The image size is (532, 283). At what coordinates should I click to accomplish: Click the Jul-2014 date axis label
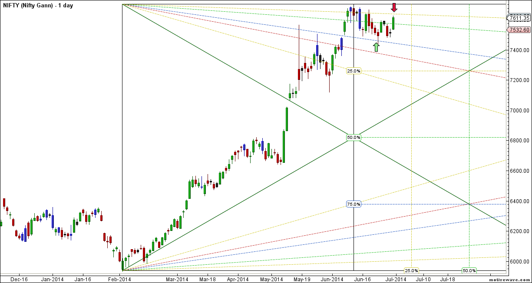[x=396, y=279]
